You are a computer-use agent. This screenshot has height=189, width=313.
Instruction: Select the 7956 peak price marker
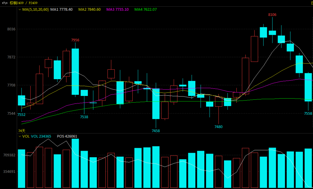point(75,40)
